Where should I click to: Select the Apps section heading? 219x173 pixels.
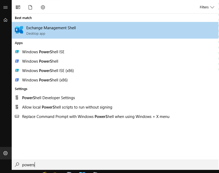[19, 43]
